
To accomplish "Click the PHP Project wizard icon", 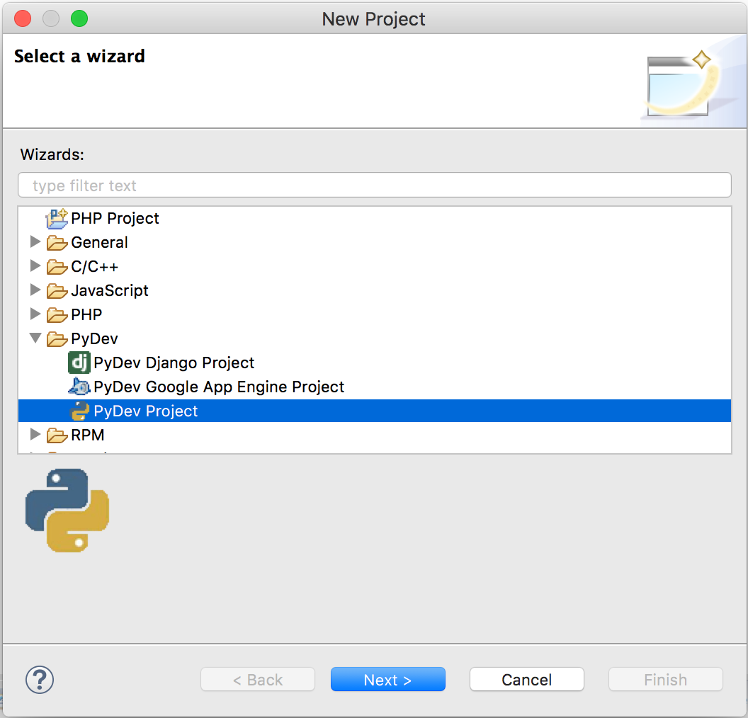I will coord(57,218).
